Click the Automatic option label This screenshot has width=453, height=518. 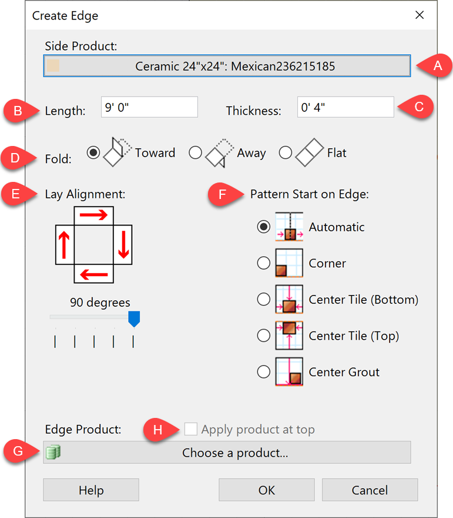[x=337, y=227]
